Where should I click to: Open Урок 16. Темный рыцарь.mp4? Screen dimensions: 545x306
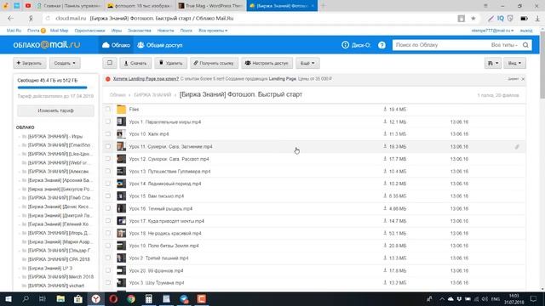click(161, 208)
